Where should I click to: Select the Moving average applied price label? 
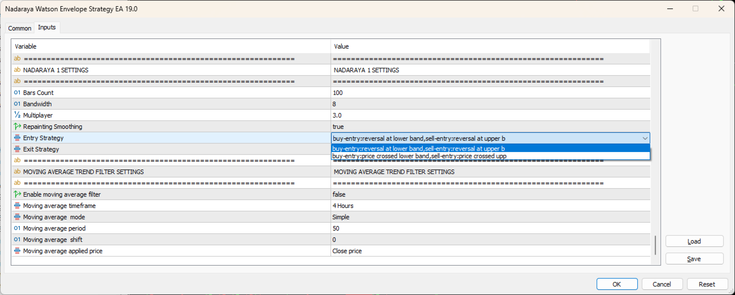click(63, 251)
